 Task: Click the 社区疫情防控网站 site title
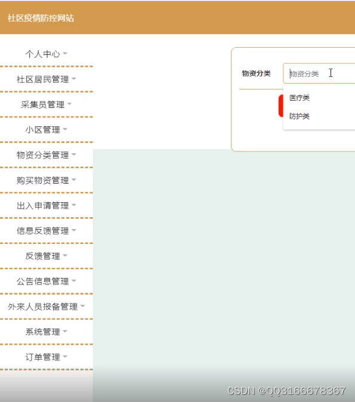41,18
